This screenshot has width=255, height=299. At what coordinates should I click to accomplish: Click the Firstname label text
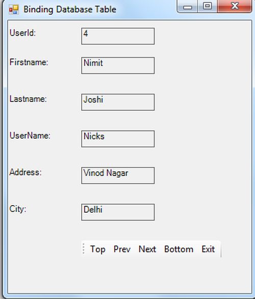tap(29, 62)
